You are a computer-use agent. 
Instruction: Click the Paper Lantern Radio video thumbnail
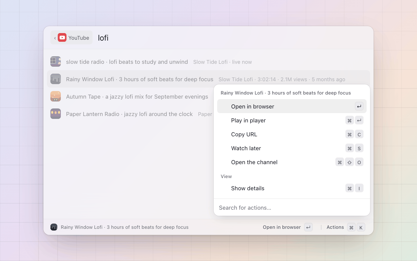(56, 114)
